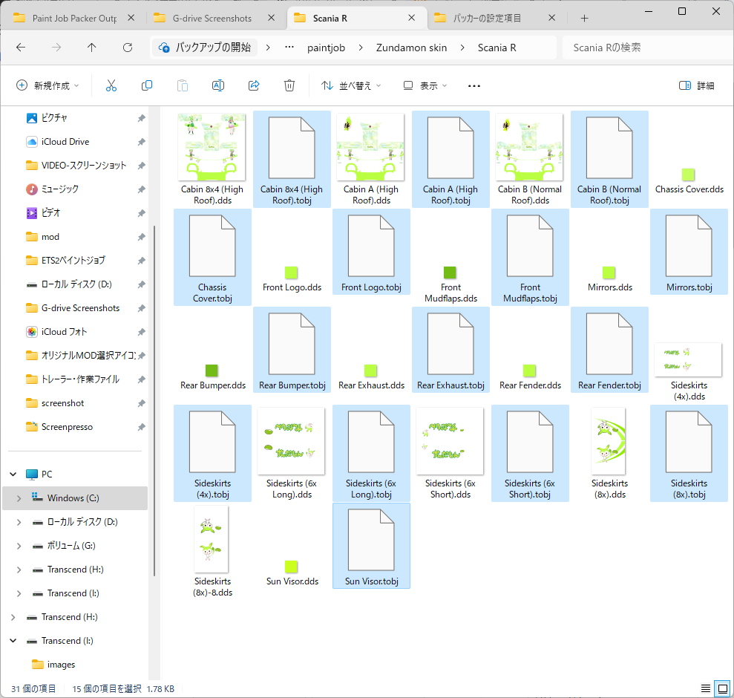Go up one folder level
Screen dimensions: 734x698
(92, 48)
